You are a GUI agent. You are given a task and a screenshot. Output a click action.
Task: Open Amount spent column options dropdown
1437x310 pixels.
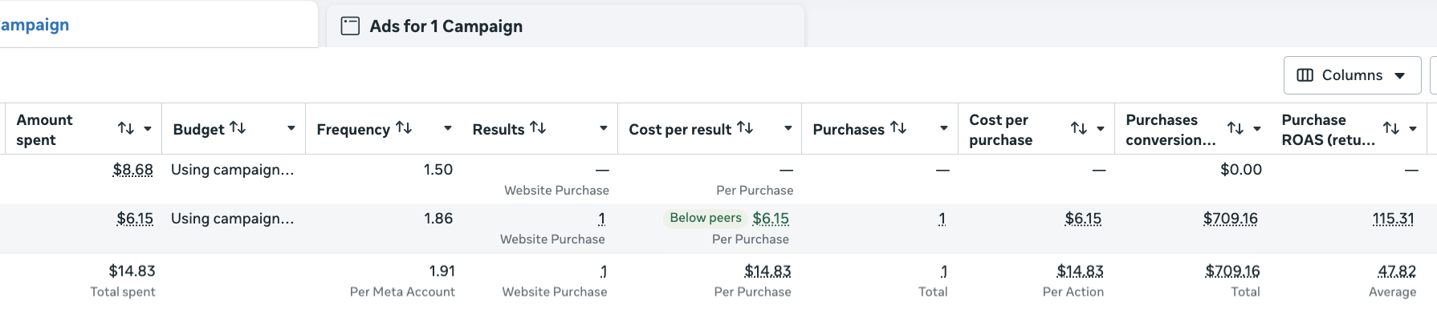coord(148,129)
